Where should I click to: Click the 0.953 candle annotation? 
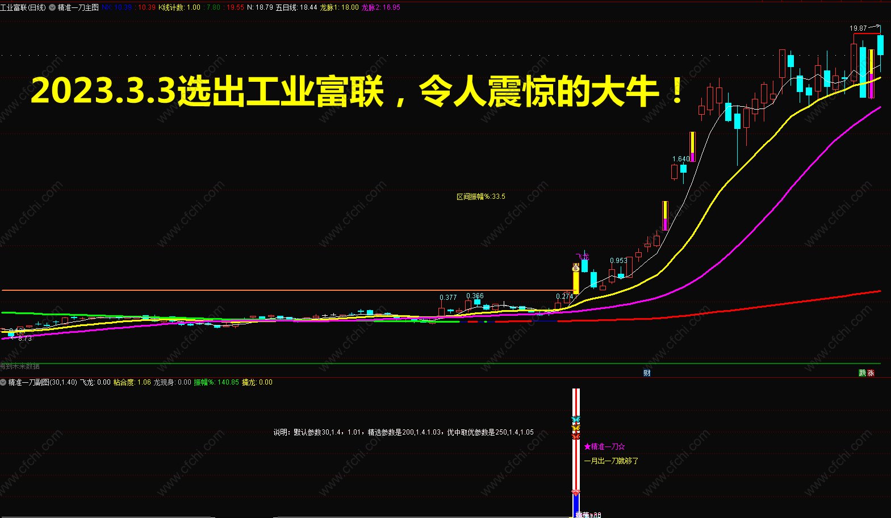[x=618, y=261]
